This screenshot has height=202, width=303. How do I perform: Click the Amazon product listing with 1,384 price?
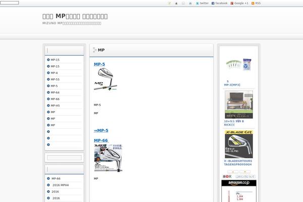pos(239,195)
